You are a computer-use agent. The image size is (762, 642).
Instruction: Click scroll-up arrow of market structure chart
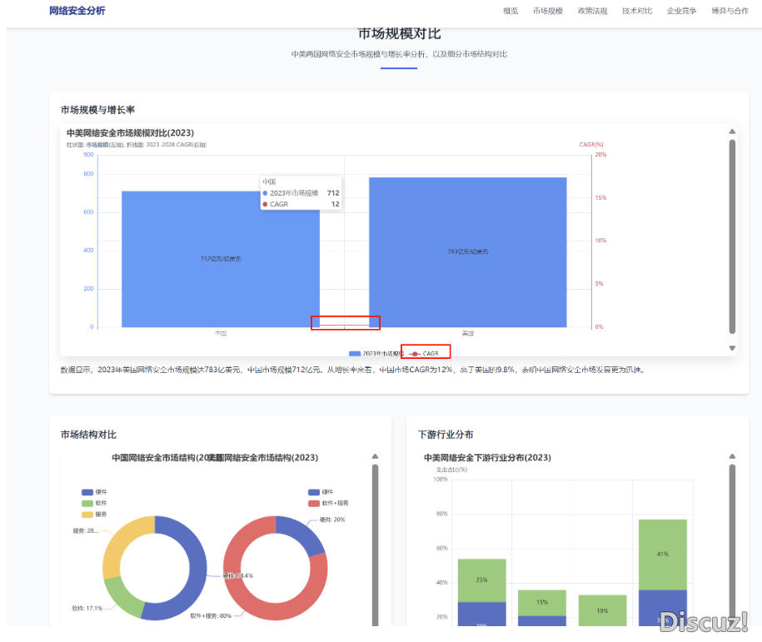pos(375,455)
